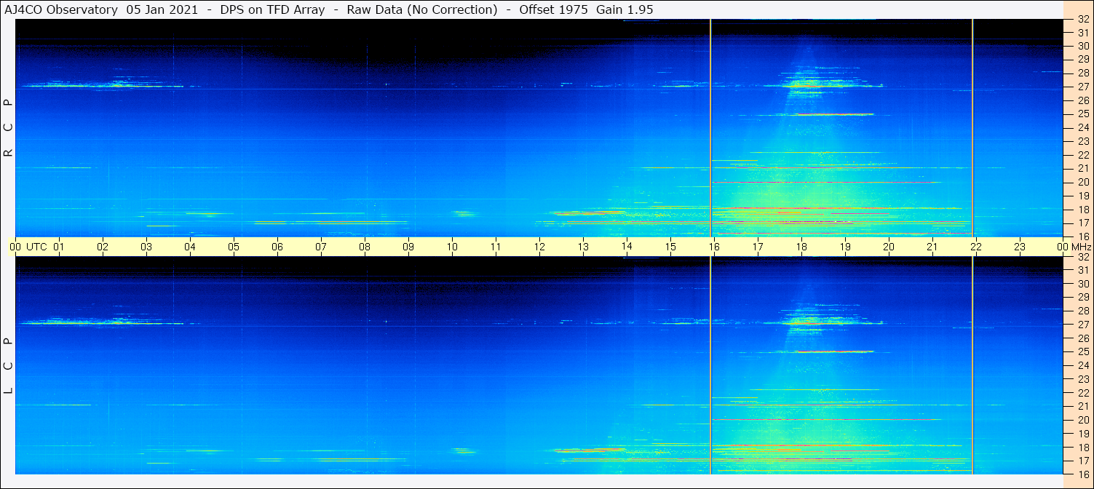
Task: Click hour '11' on the UTC axis
Action: [496, 247]
